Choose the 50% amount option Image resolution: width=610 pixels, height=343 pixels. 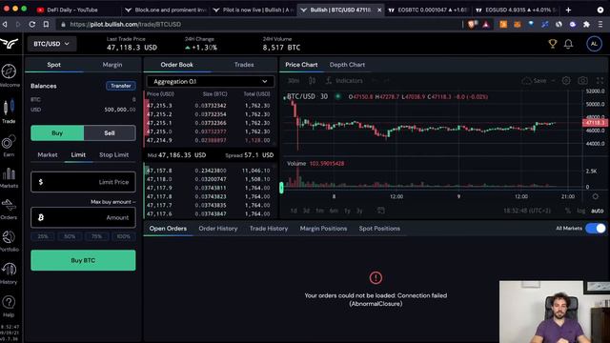click(70, 236)
